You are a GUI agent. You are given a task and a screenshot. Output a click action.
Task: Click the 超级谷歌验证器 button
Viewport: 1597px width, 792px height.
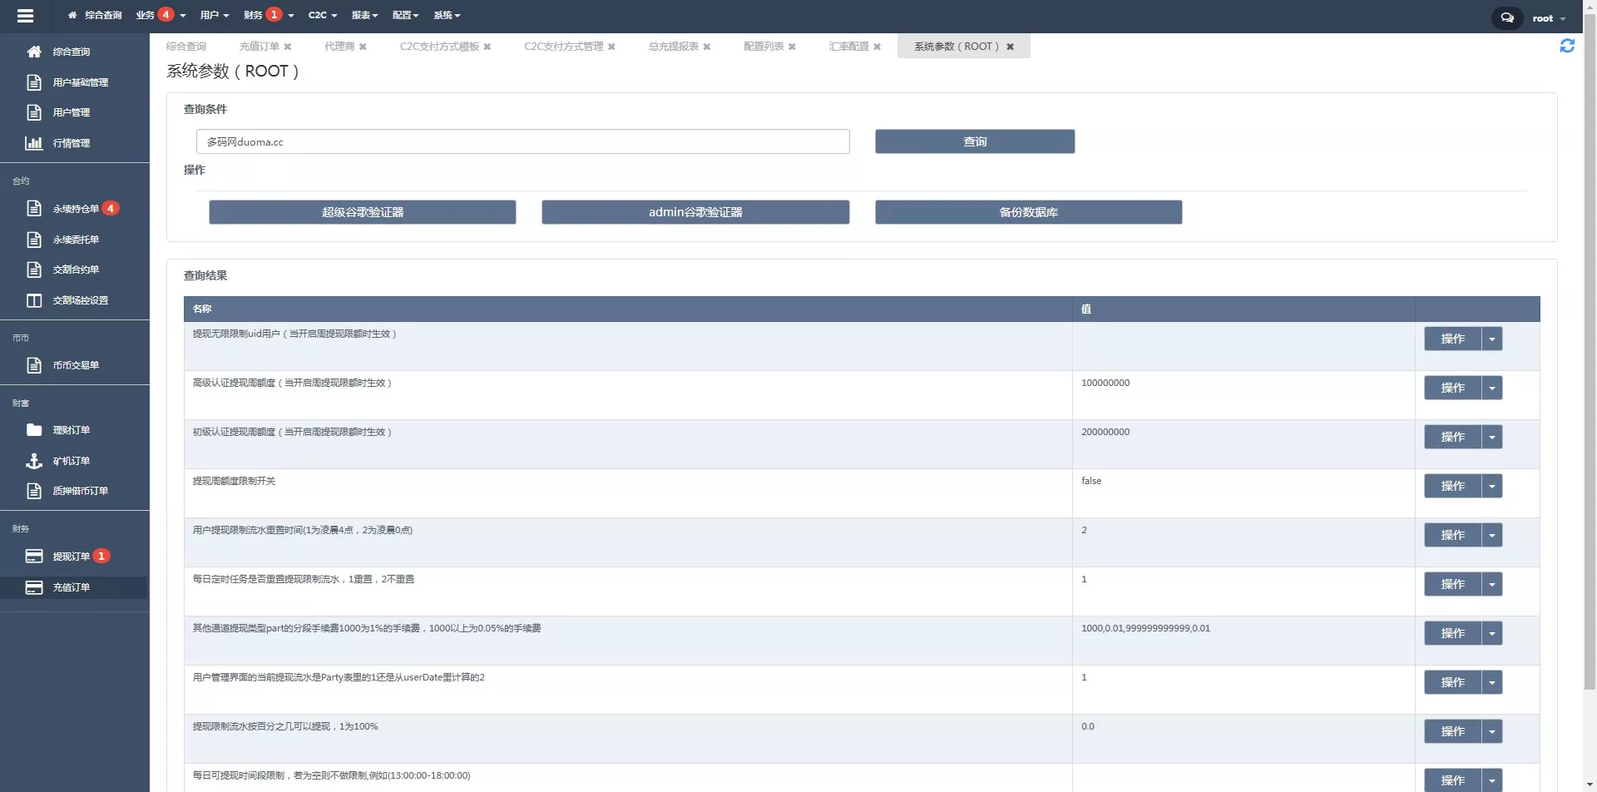[362, 213]
